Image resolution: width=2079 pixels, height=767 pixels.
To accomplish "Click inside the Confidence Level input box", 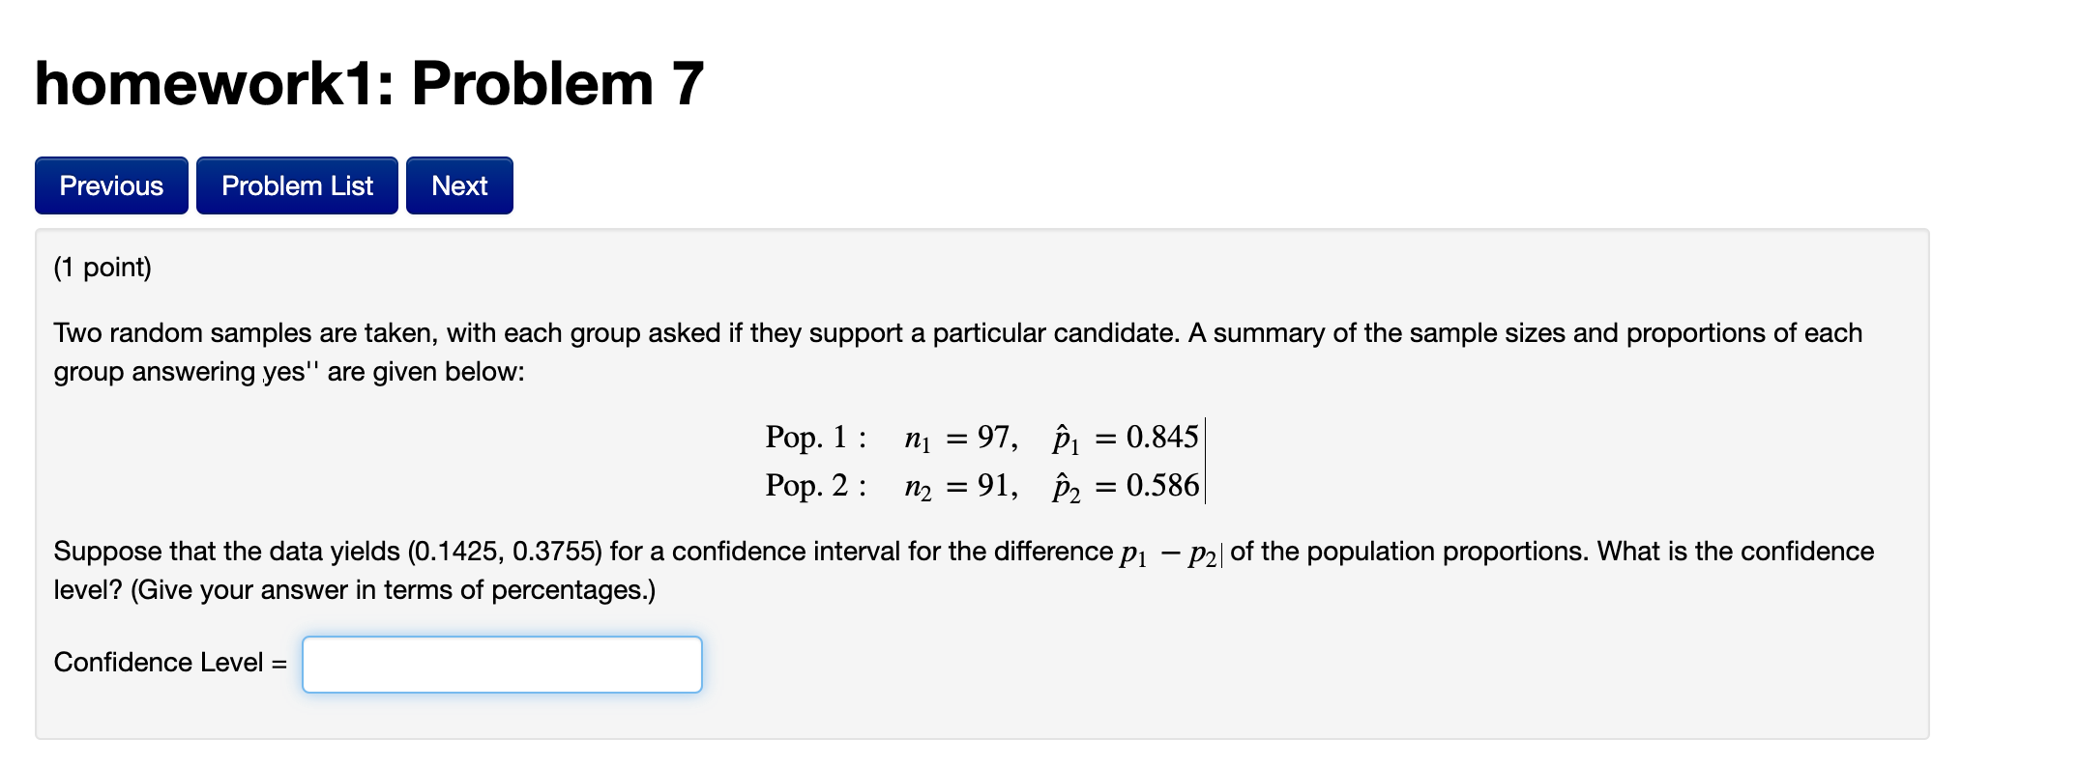I will [x=501, y=664].
